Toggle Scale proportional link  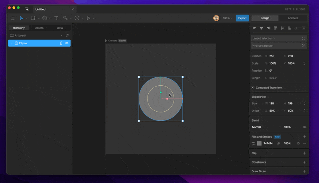(304, 63)
